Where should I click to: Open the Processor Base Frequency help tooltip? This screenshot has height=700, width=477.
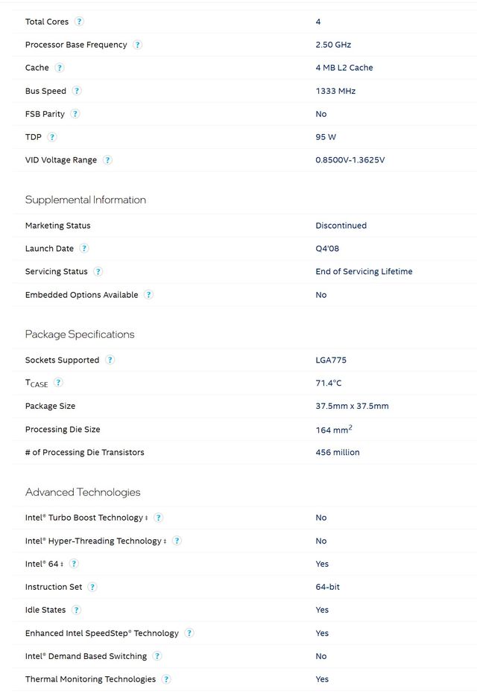click(137, 45)
